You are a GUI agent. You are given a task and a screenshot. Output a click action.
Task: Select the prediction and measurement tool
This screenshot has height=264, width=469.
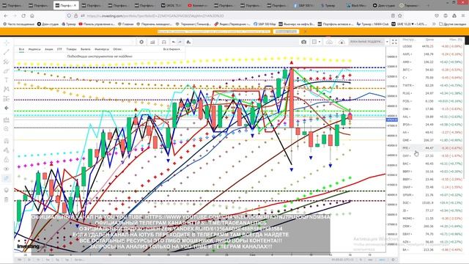coord(7,98)
